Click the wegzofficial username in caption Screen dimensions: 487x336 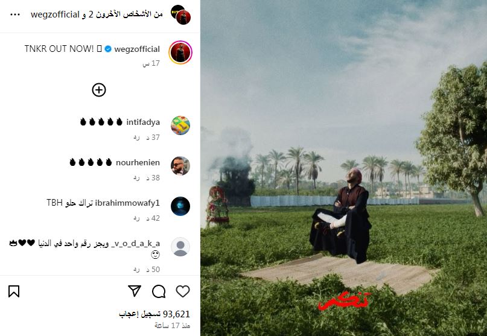tap(137, 49)
